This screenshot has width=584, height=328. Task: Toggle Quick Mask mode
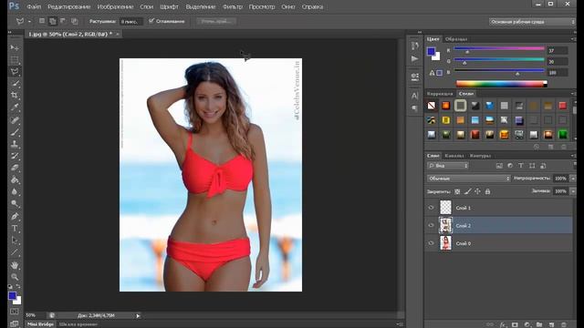point(15,312)
